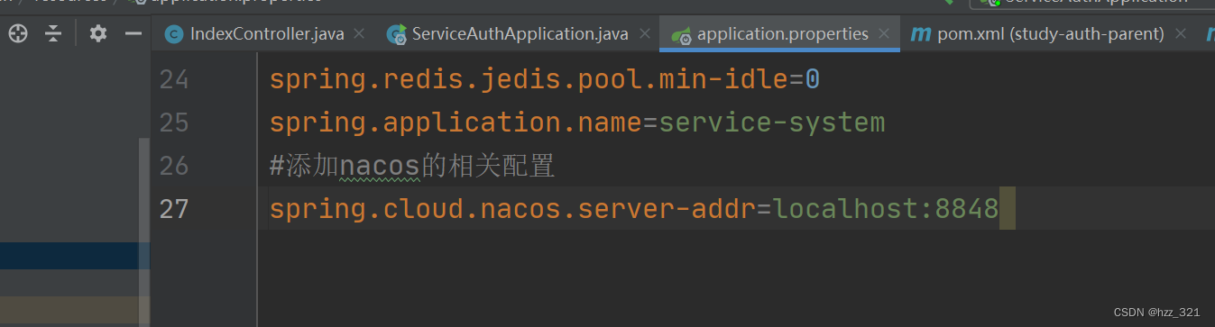
Task: Open the run configuration dropdown at top right
Action: click(1091, 4)
